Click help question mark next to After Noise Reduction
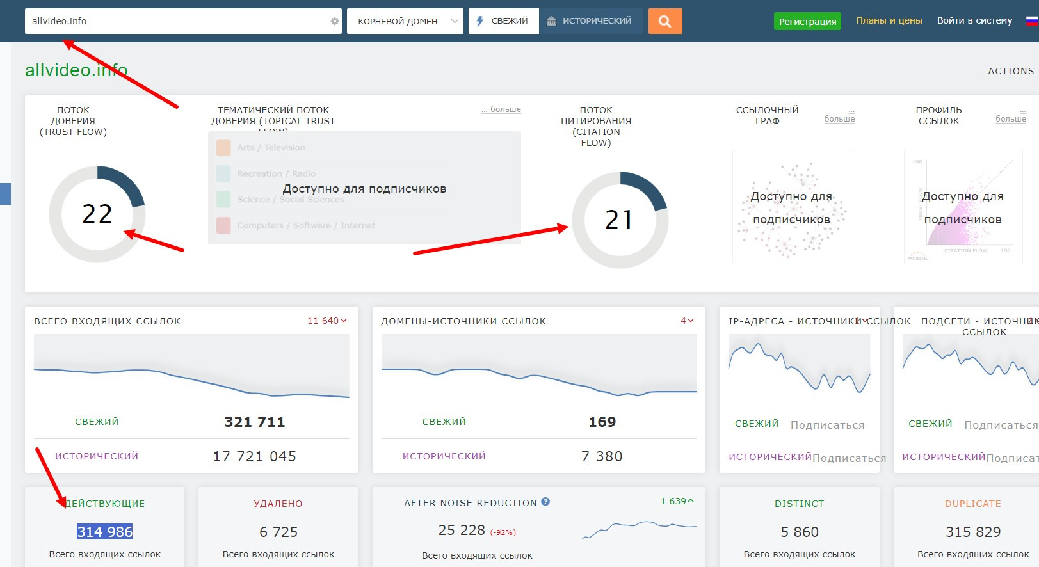 [x=545, y=502]
